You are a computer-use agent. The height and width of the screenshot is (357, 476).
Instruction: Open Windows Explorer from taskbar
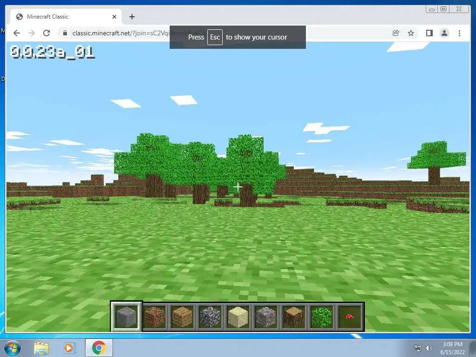click(41, 348)
